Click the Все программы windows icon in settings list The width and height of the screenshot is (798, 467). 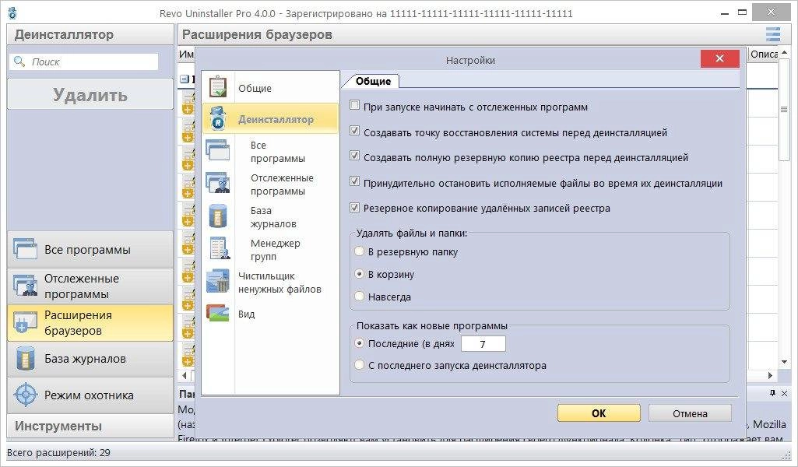218,151
